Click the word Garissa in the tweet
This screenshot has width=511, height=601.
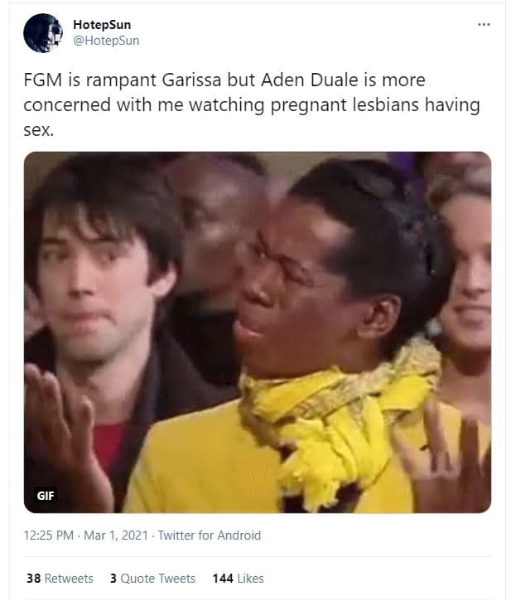pyautogui.click(x=191, y=80)
